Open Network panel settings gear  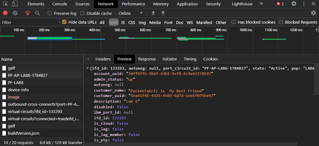314,13
